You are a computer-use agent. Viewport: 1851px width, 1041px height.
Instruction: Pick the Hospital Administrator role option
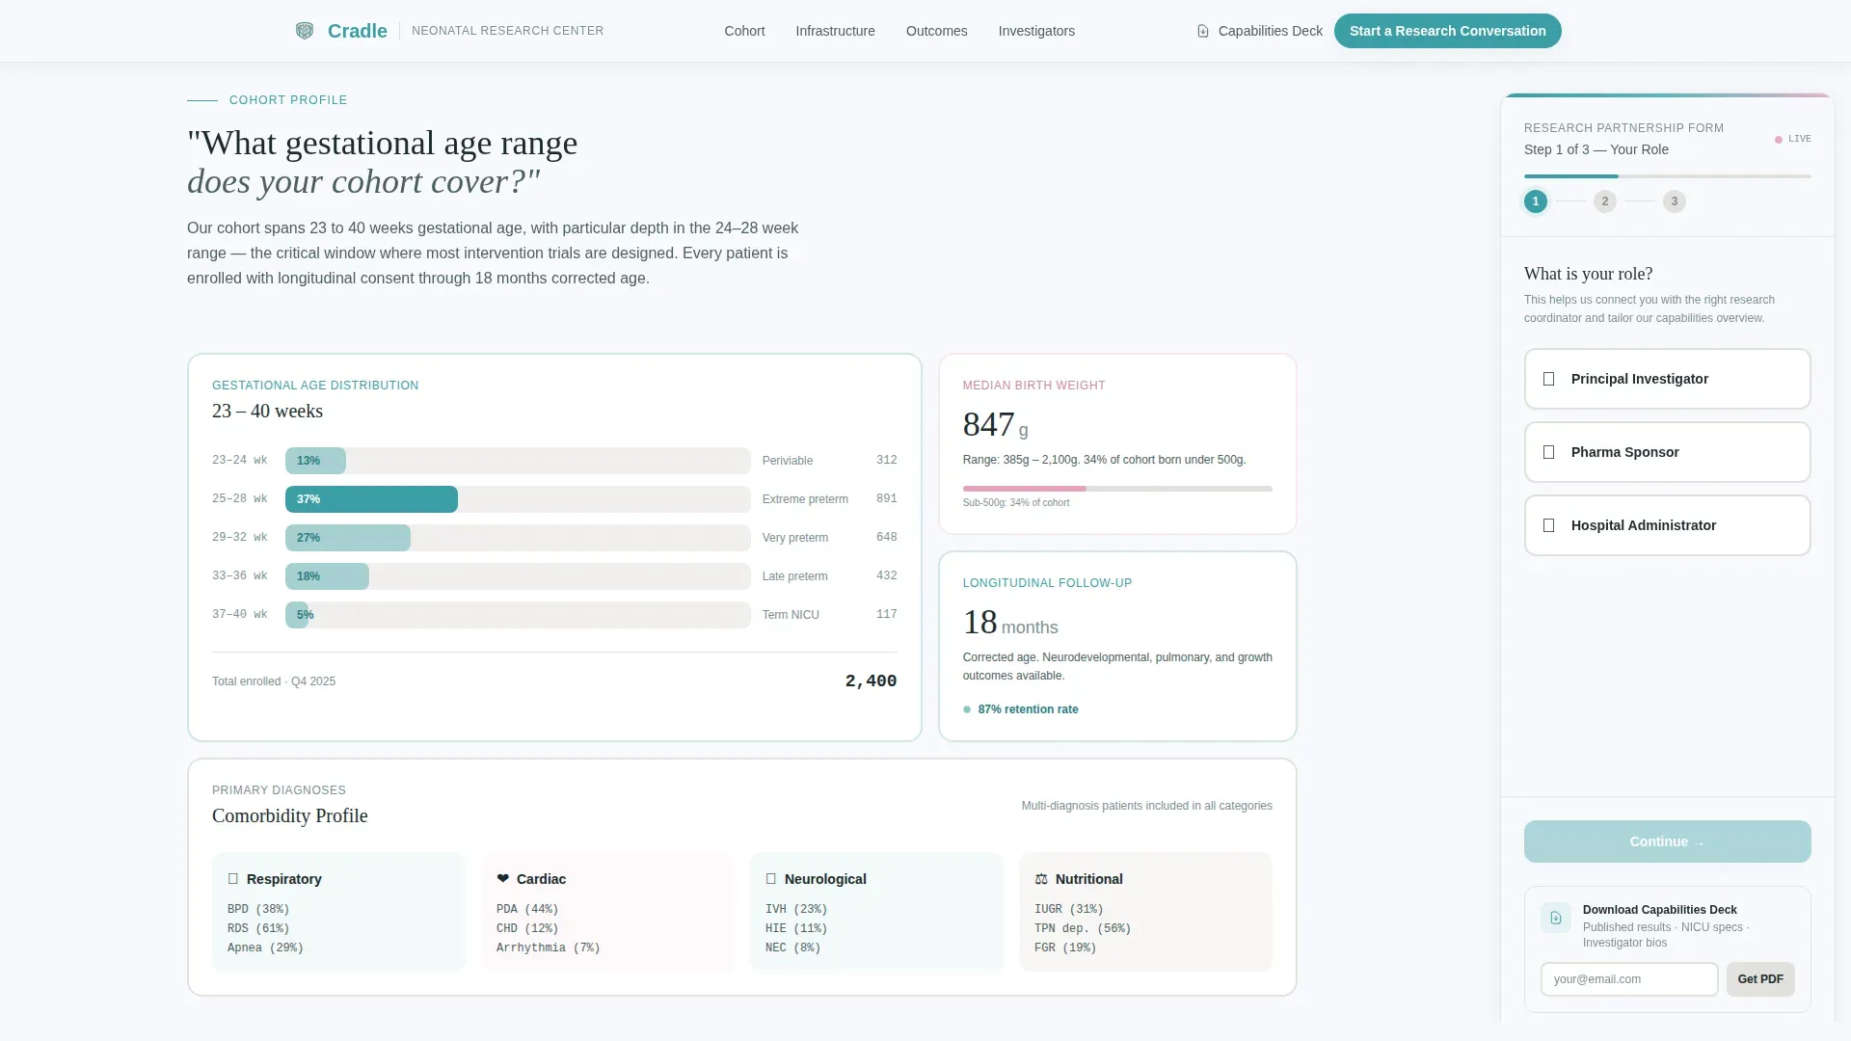coord(1667,525)
